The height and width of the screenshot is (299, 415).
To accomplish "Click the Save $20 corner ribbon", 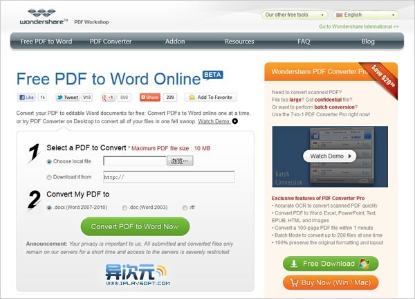I will point(382,77).
